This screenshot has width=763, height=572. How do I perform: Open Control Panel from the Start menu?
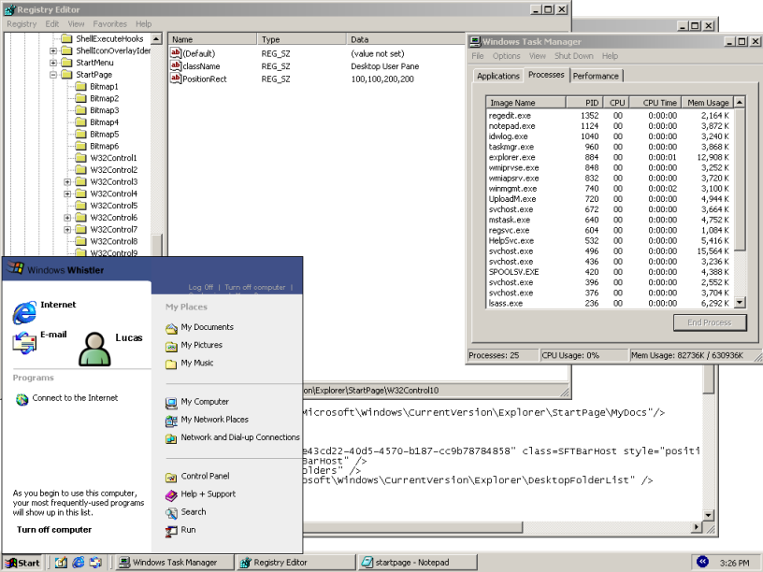(197, 477)
